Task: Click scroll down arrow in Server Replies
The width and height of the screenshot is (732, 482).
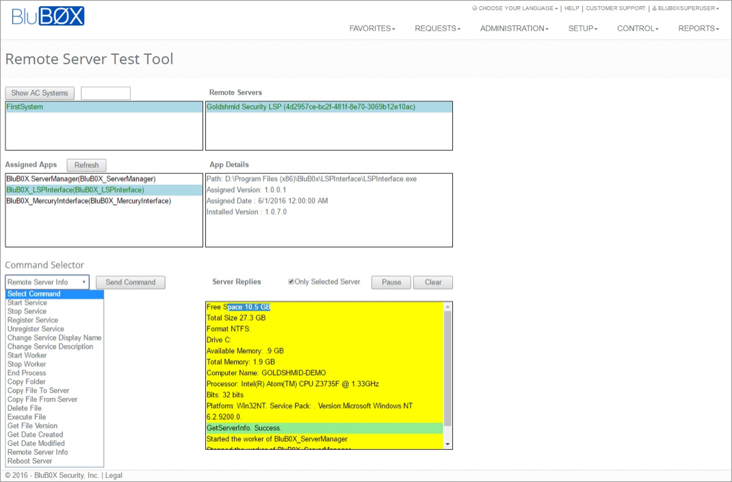Action: tap(447, 444)
